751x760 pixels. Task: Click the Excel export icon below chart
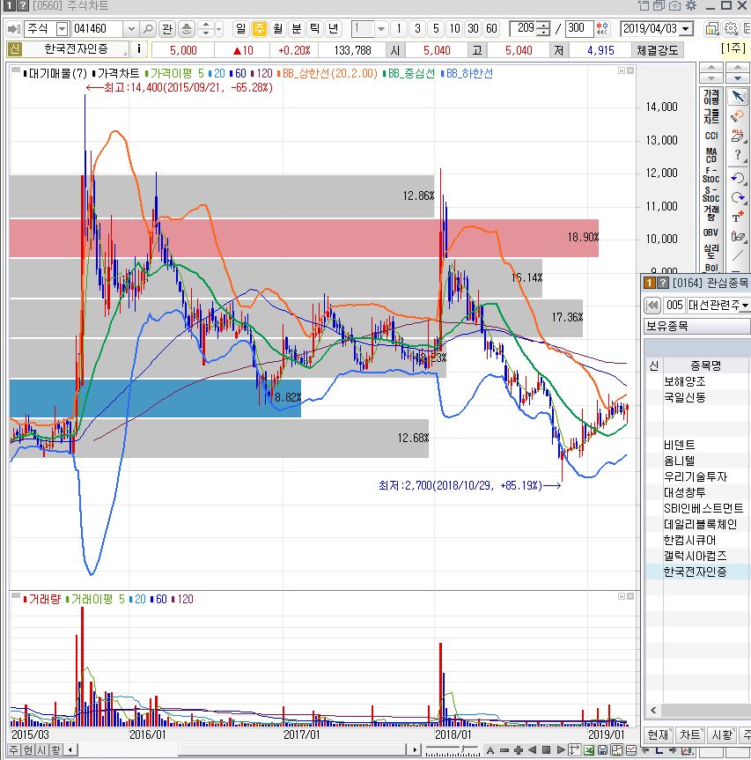589,750
